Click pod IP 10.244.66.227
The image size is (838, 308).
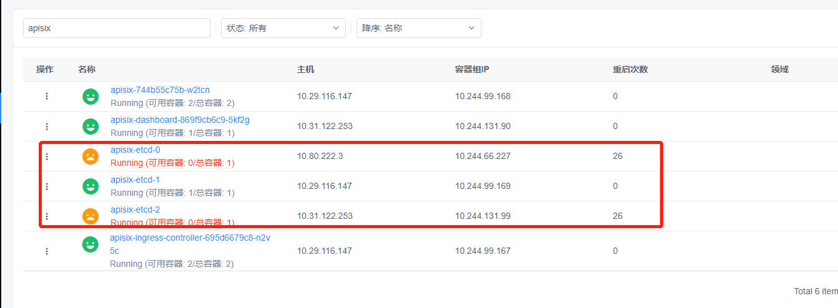tap(483, 156)
